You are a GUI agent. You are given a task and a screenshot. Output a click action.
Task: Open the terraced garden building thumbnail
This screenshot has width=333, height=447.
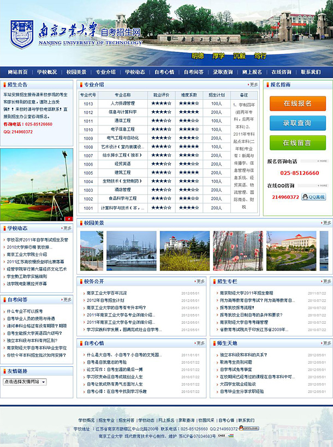point(292,251)
